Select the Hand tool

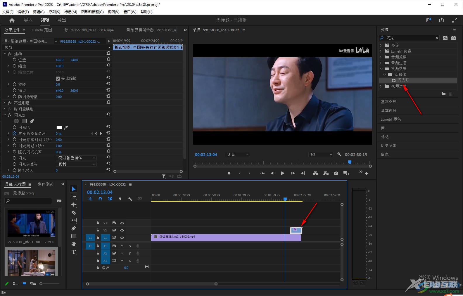pyautogui.click(x=74, y=244)
